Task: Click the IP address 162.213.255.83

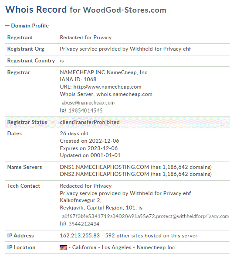Action: tap(80, 236)
